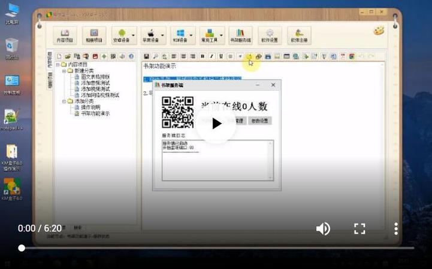Click the blue round info icon in tree toolbar
This screenshot has height=269, width=432.
[131, 56]
